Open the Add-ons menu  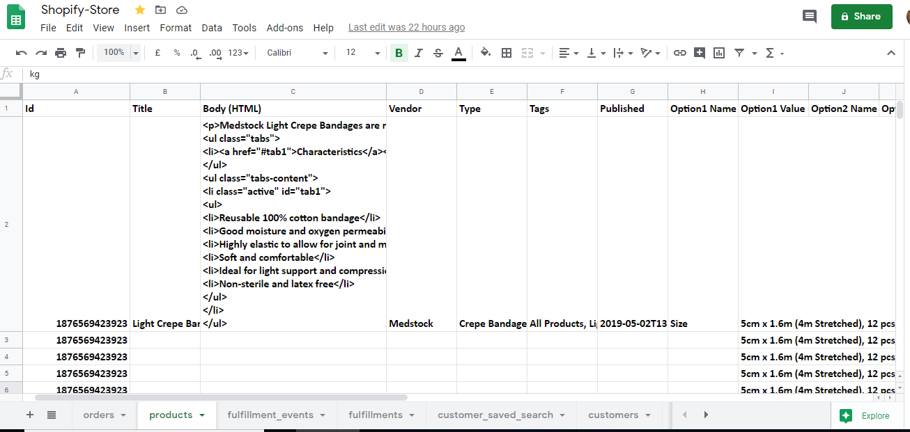point(285,28)
